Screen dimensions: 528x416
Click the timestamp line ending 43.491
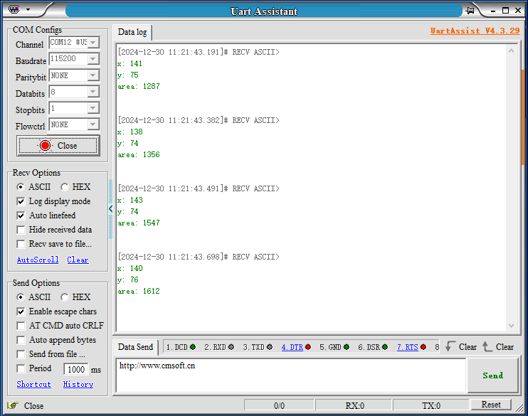pyautogui.click(x=199, y=188)
